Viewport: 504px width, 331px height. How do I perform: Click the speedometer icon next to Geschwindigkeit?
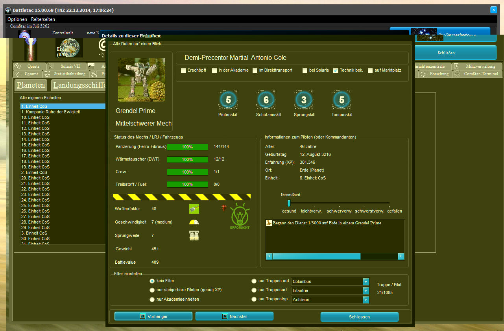(x=194, y=222)
